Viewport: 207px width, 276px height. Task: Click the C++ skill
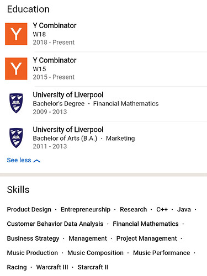[162, 209]
